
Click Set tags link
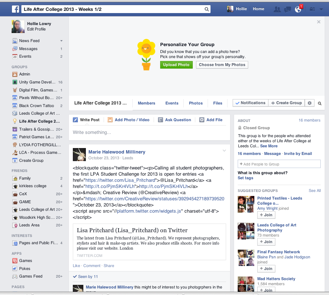click(x=245, y=178)
